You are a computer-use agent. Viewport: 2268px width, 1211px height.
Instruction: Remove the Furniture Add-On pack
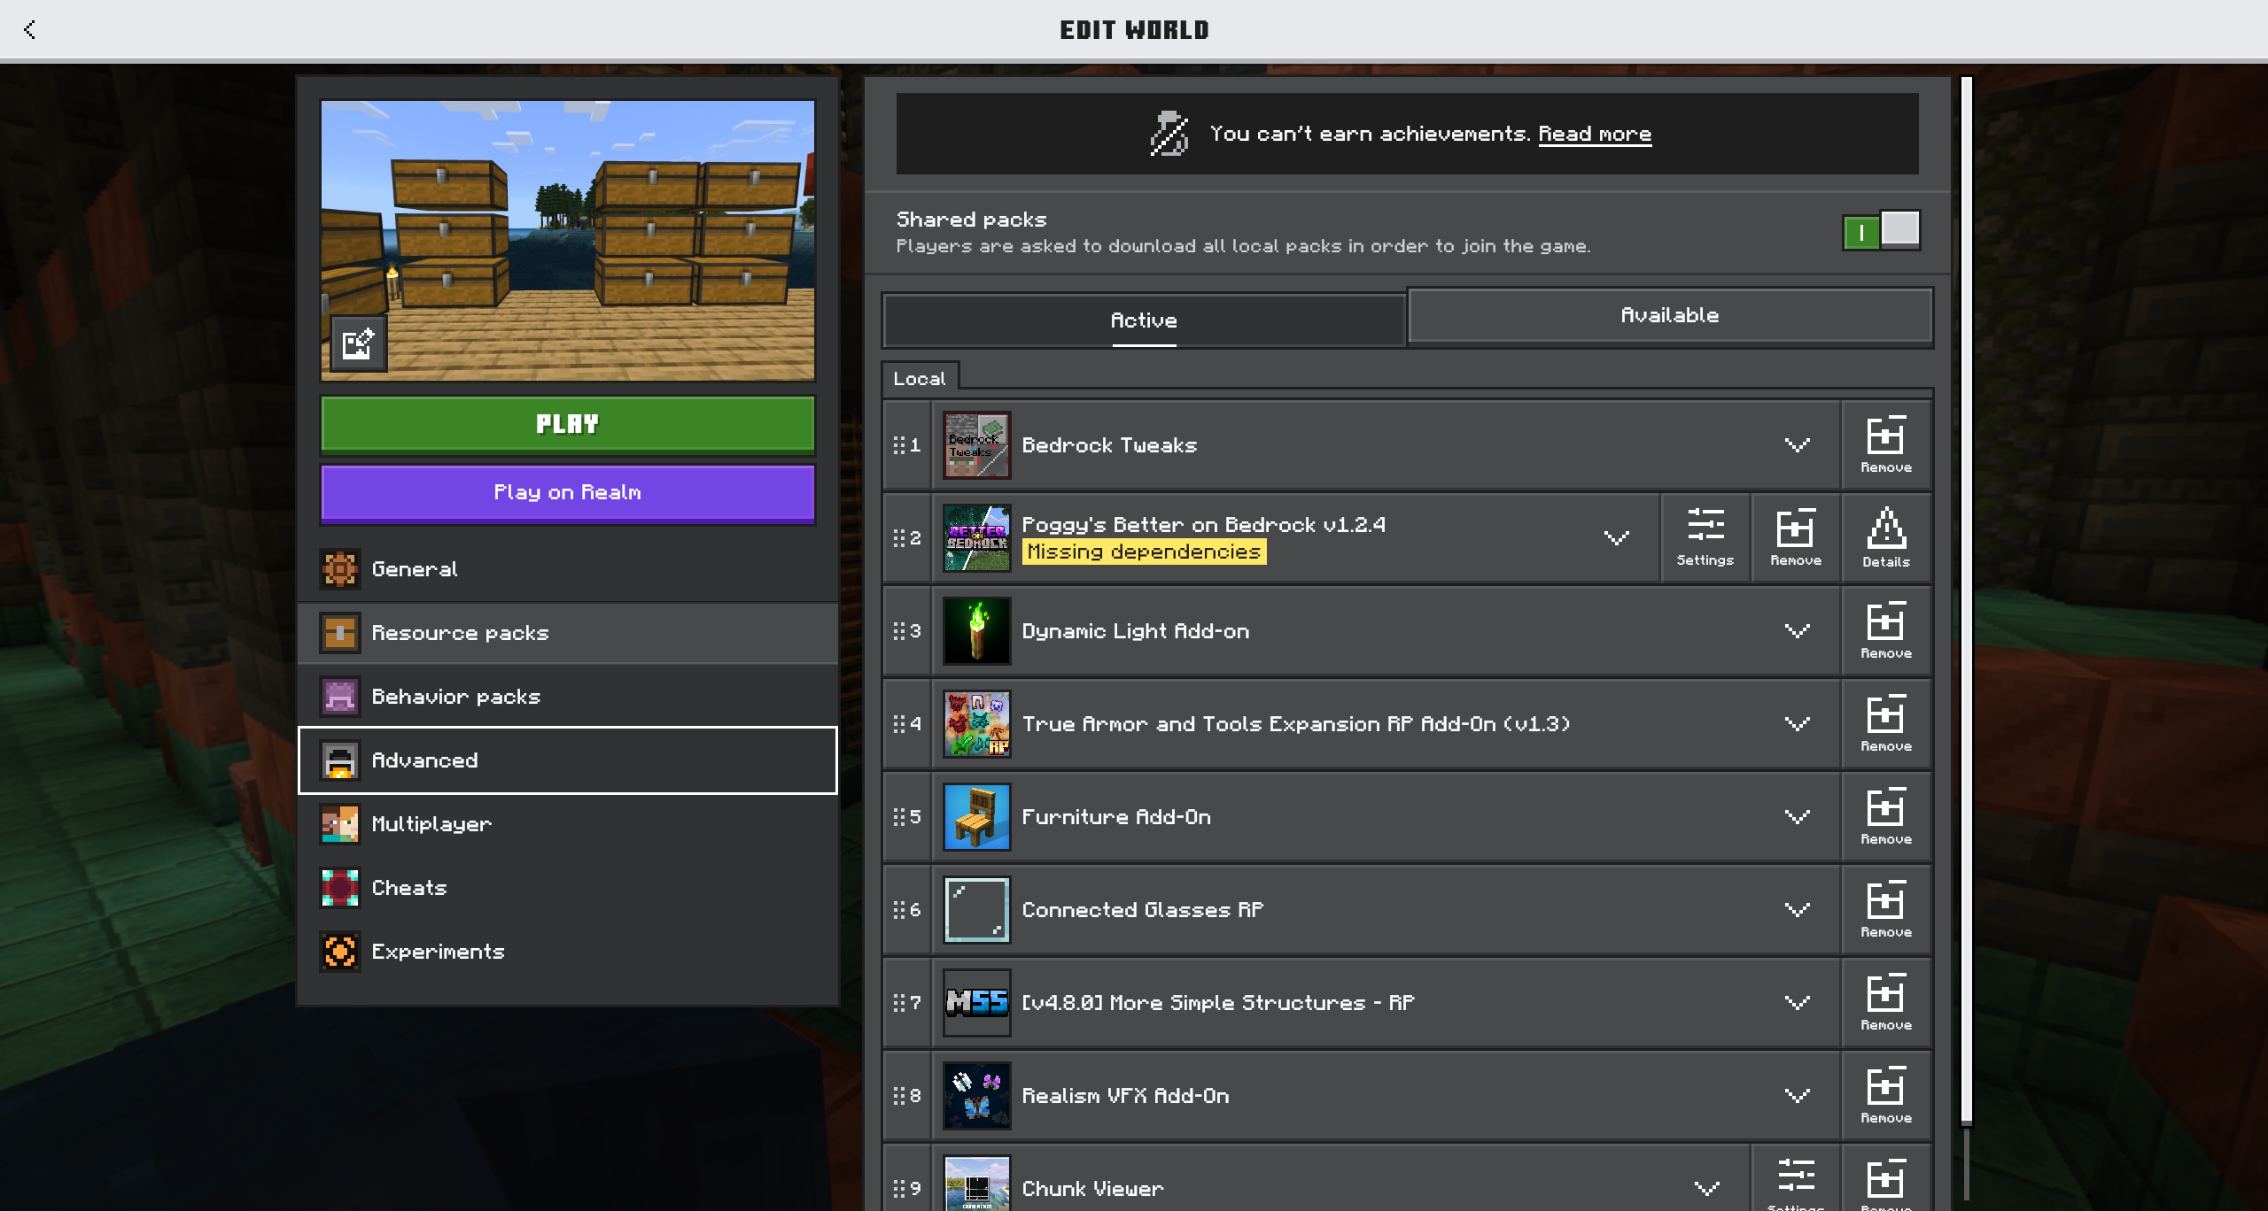[x=1885, y=816]
